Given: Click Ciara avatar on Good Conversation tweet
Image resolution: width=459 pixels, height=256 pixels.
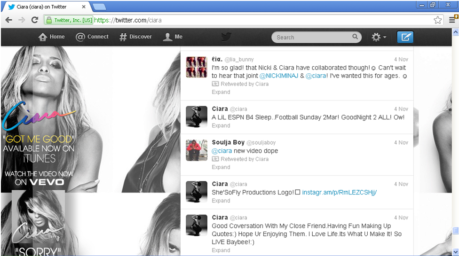Looking at the screenshot, I should pyautogui.click(x=197, y=225).
